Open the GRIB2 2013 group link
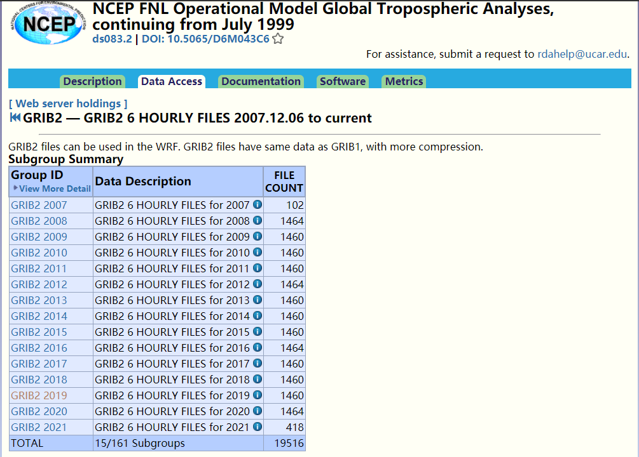The width and height of the screenshot is (639, 457). [x=39, y=300]
